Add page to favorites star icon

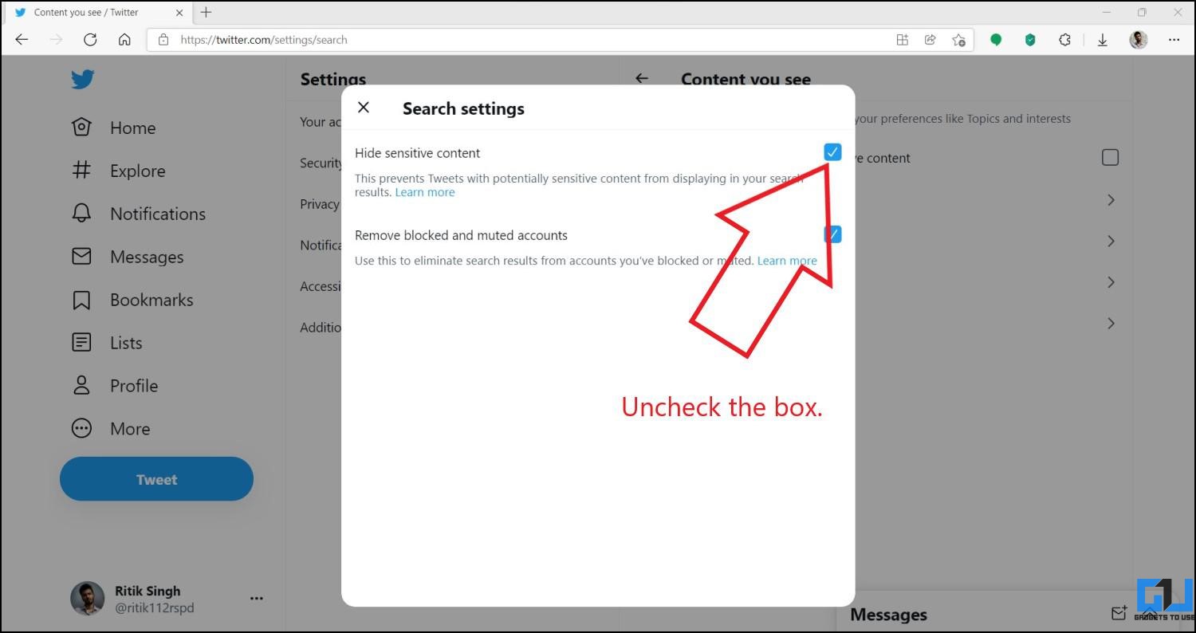tap(959, 40)
